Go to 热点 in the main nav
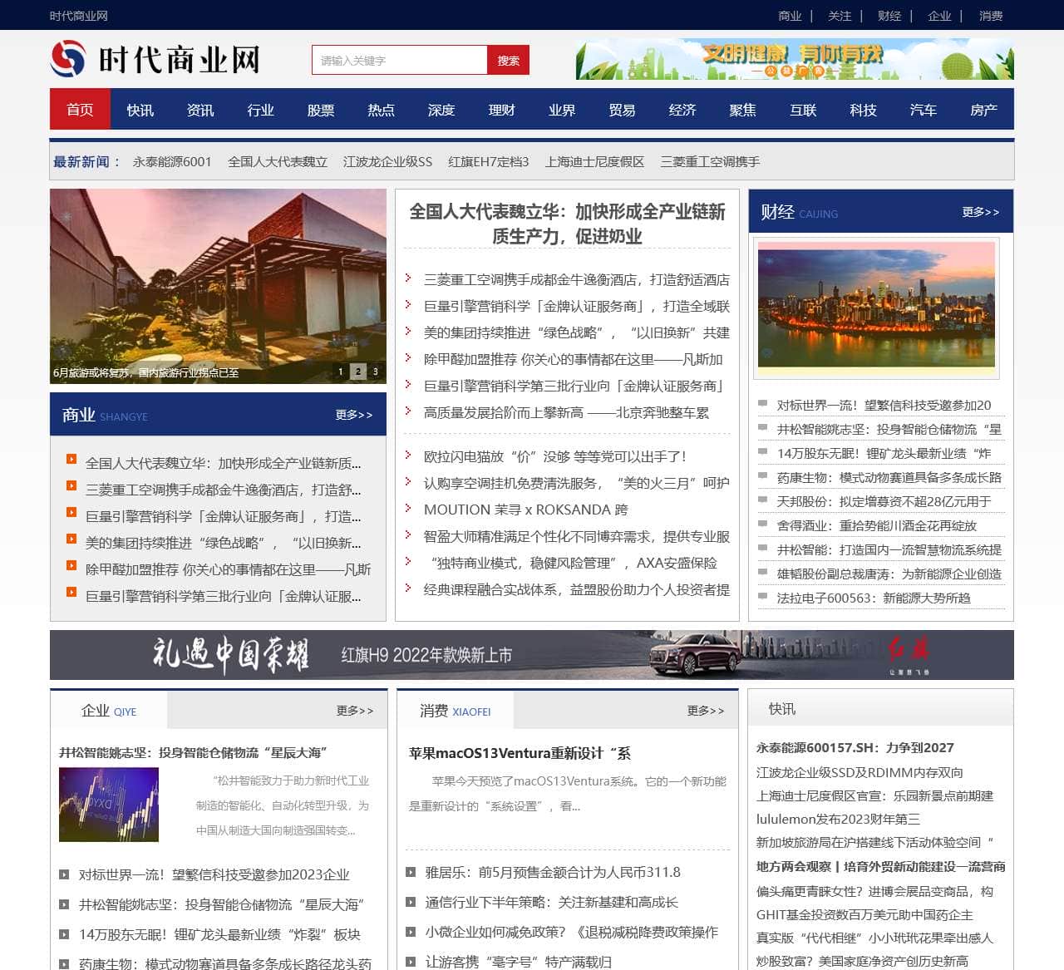This screenshot has height=970, width=1064. (382, 110)
